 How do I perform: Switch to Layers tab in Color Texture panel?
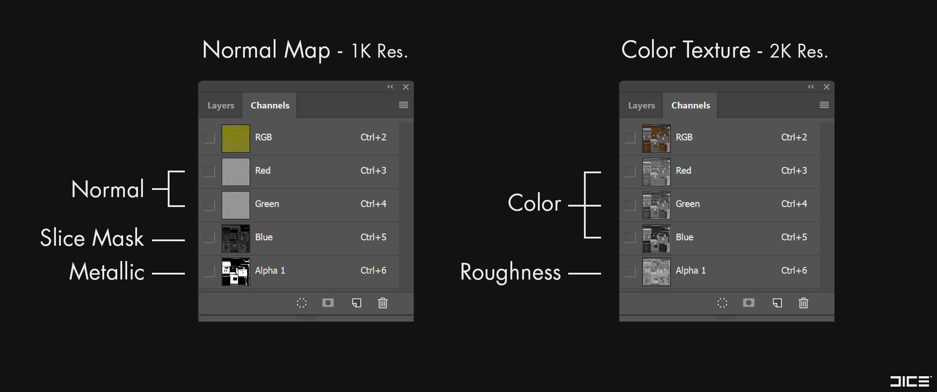coord(642,105)
